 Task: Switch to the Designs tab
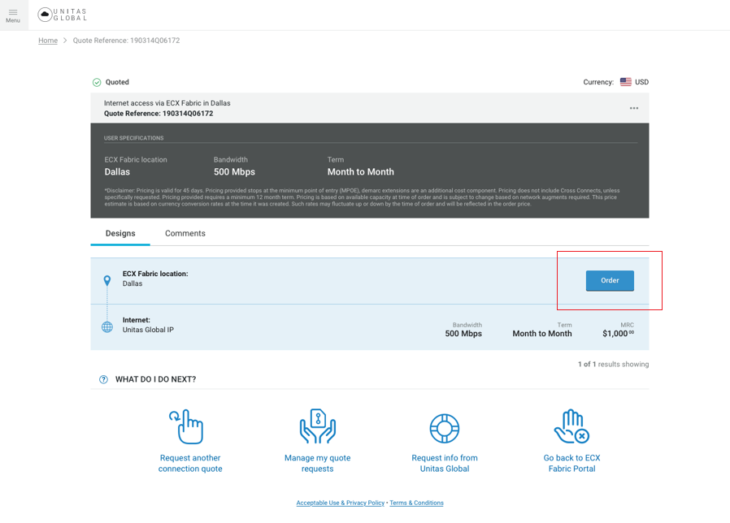pos(120,233)
